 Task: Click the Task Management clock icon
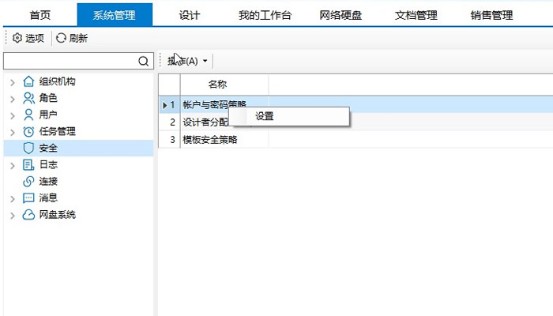[28, 131]
